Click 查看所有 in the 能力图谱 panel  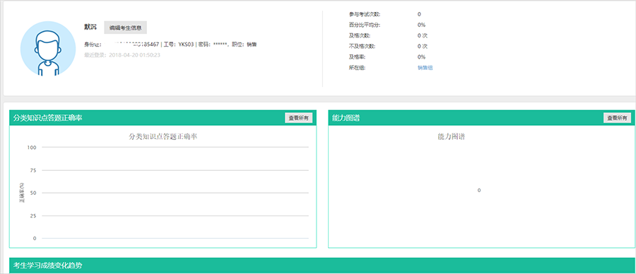[617, 118]
